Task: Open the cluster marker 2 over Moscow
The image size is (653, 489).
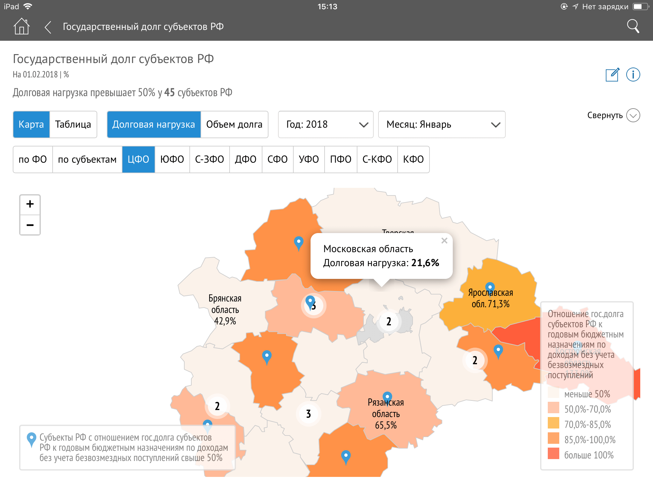Action: 389,322
